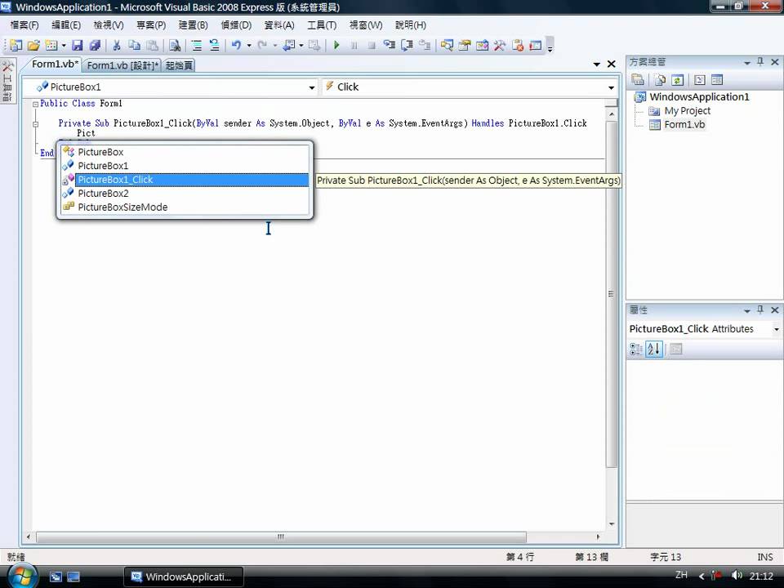Undo the last action
Viewport: 784px width, 588px height.
point(236,46)
